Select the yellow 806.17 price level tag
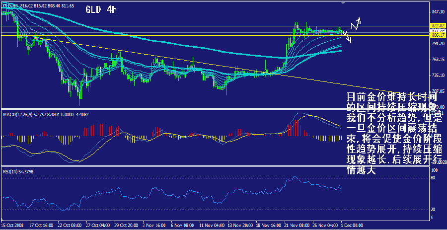Screen dimensions: 447x230 click(x=438, y=35)
